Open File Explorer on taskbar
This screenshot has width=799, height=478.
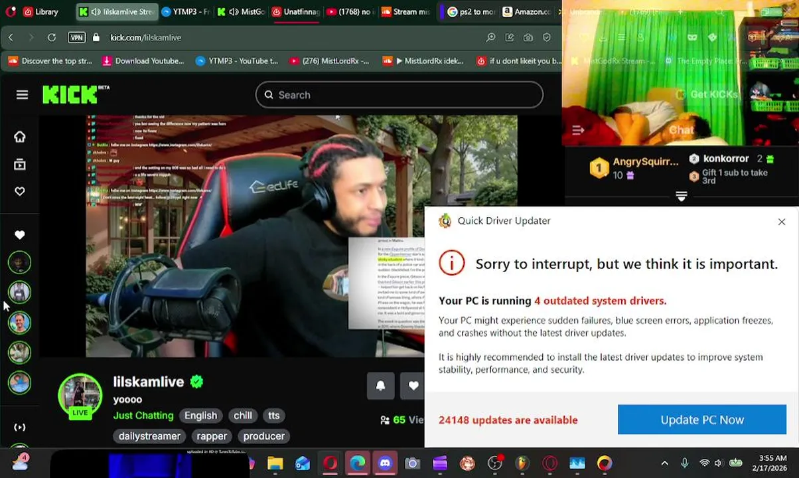[x=275, y=463]
